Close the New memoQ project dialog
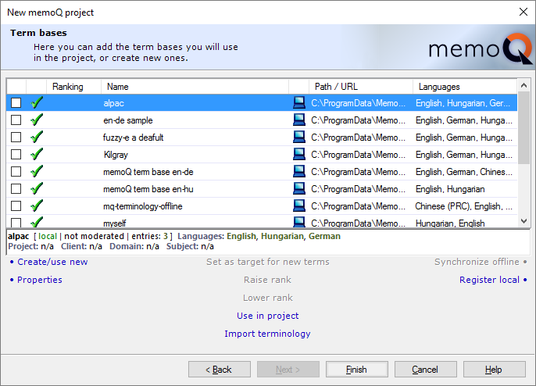This screenshot has width=536, height=386. point(523,12)
